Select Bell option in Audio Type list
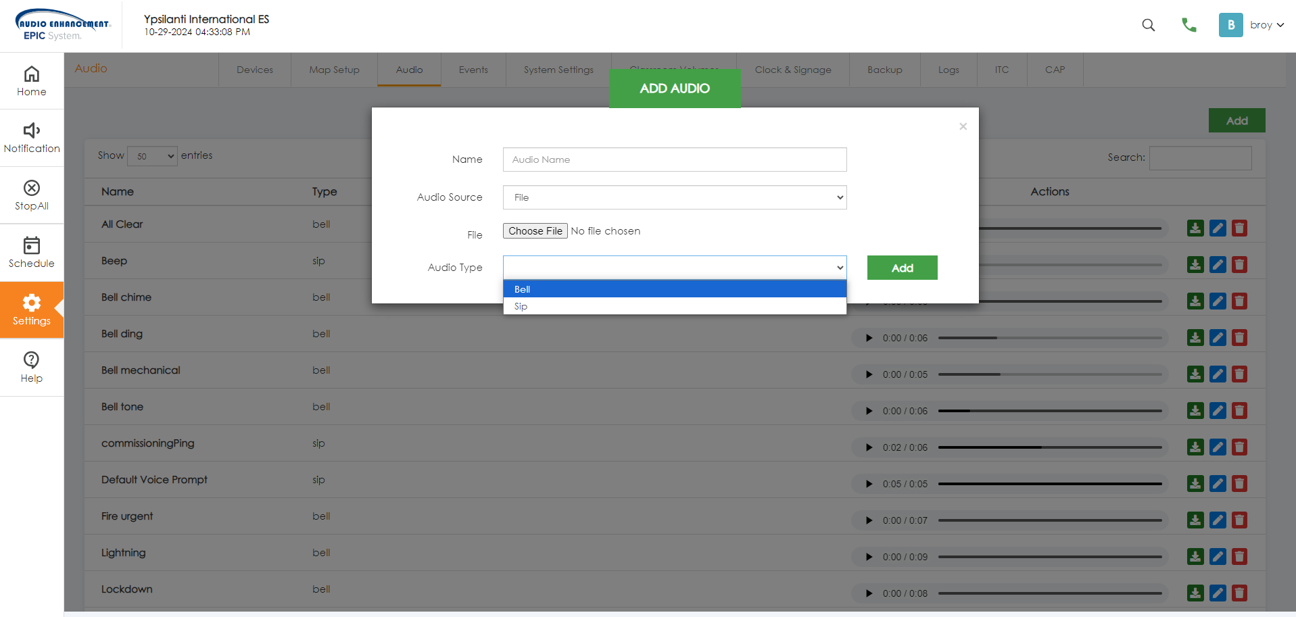The image size is (1296, 617). pos(674,289)
